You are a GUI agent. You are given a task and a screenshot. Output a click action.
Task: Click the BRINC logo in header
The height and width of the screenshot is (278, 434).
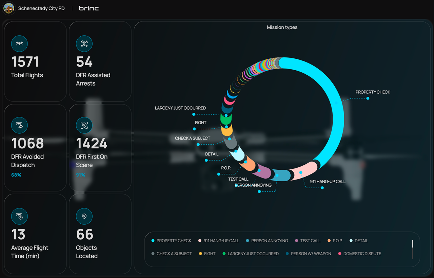click(88, 8)
